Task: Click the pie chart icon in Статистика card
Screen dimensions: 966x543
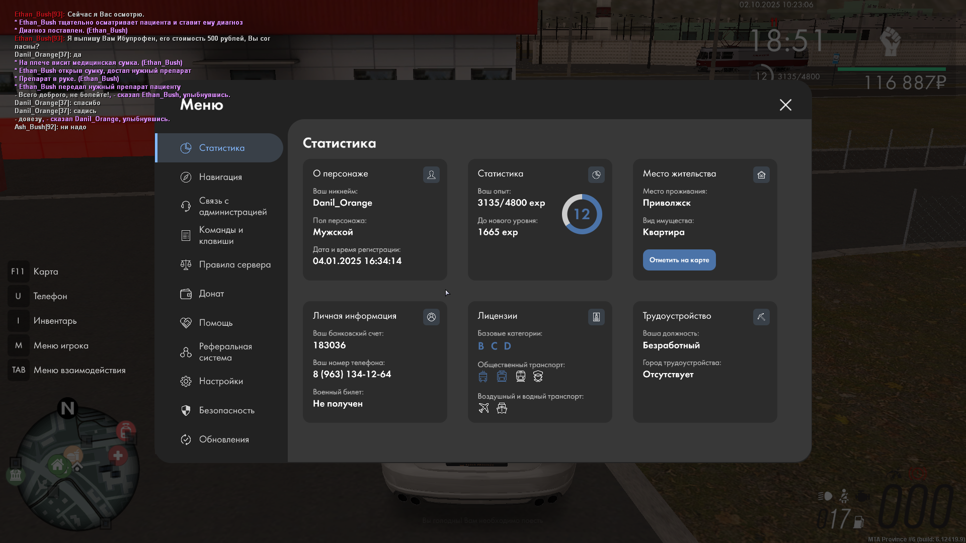Action: coord(596,174)
